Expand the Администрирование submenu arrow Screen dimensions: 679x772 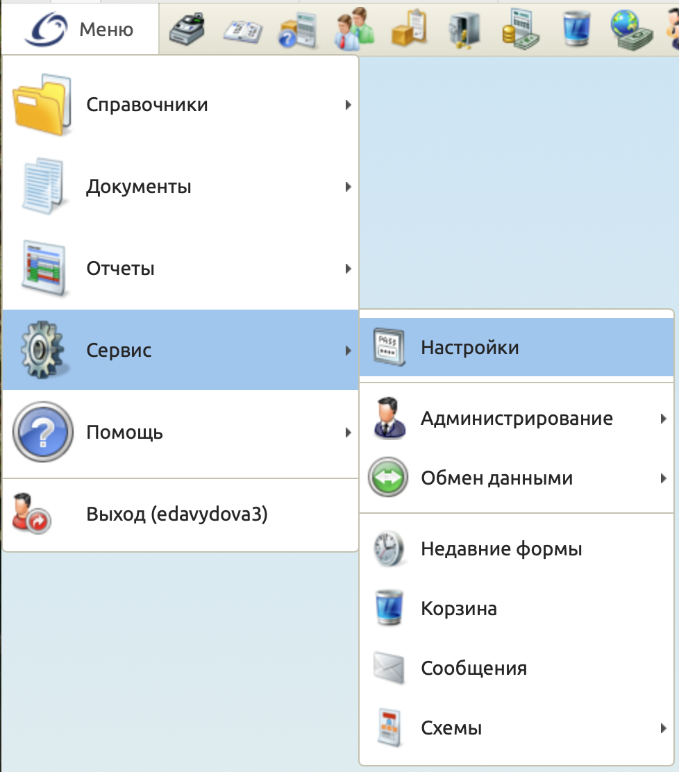tap(664, 419)
